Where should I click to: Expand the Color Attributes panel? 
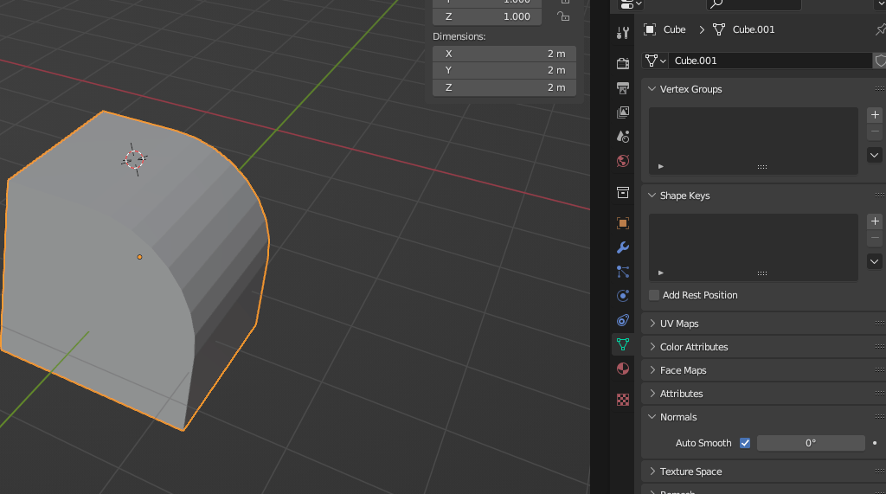(652, 346)
